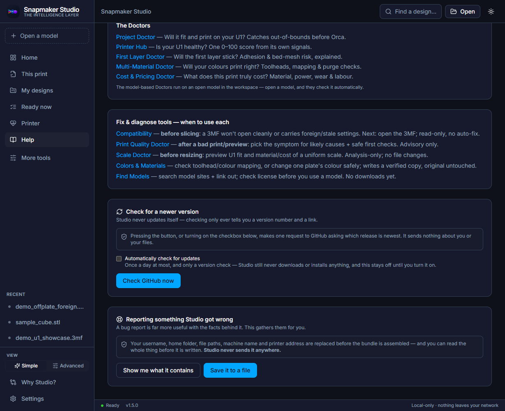Switch view to Simple
The height and width of the screenshot is (411, 505).
click(26, 366)
